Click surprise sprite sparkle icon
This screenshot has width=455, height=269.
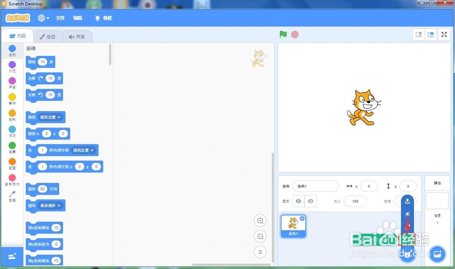coord(407,214)
